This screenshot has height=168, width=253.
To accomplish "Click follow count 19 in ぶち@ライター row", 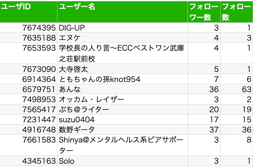I will (x=237, y=109).
